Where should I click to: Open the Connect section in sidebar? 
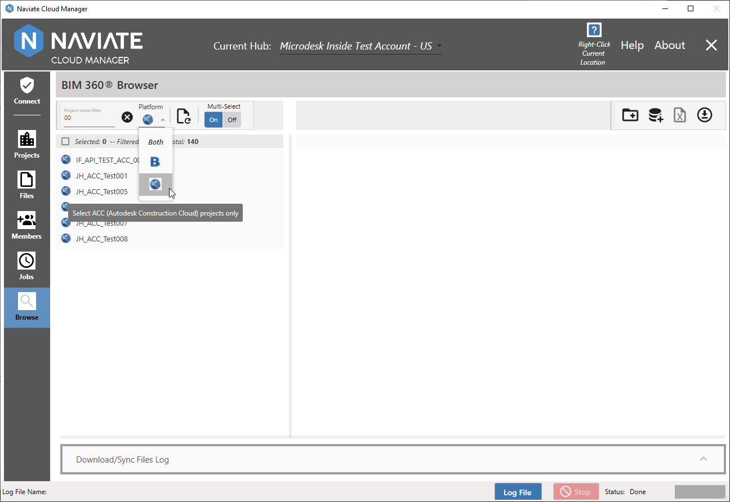click(27, 91)
